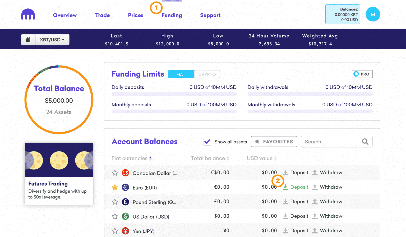The image size is (406, 237).
Task: Click withdraw arrow icon in Canadian Dollar row
Action: point(315,173)
